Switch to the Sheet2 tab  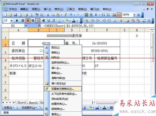click(x=33, y=103)
